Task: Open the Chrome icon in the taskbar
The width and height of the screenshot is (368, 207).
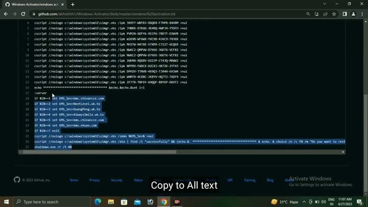Action: click(x=164, y=202)
